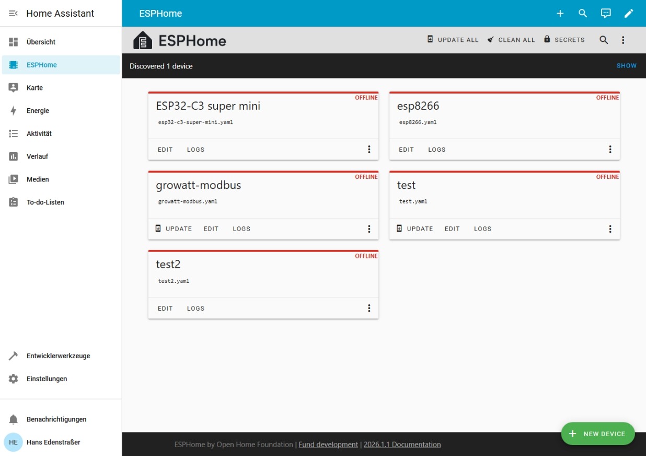The width and height of the screenshot is (646, 456).
Task: Open Benachrichtigungen notifications
Action: coord(61,419)
